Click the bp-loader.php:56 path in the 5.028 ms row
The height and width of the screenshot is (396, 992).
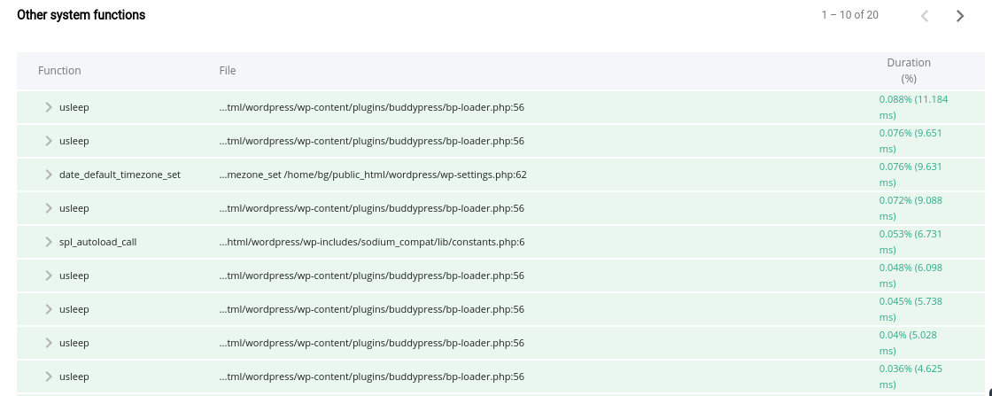372,343
